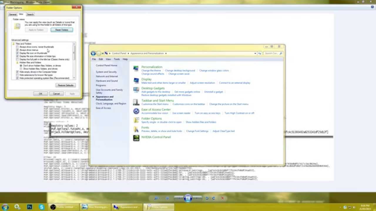Click the magnifier taskbar icon beside Start

point(17,207)
